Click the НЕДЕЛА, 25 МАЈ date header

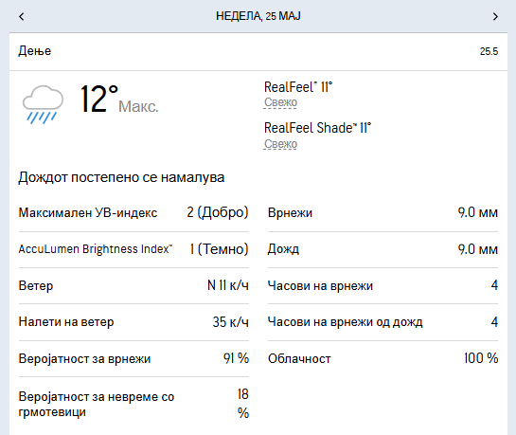click(258, 16)
